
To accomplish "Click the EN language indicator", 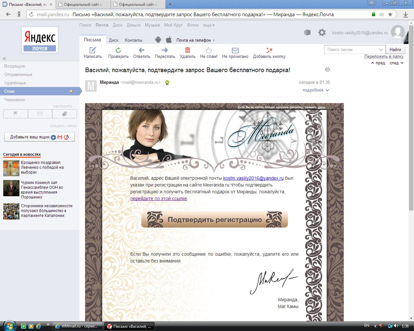I will click(366, 326).
